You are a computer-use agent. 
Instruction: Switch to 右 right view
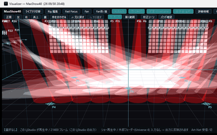(26, 17)
